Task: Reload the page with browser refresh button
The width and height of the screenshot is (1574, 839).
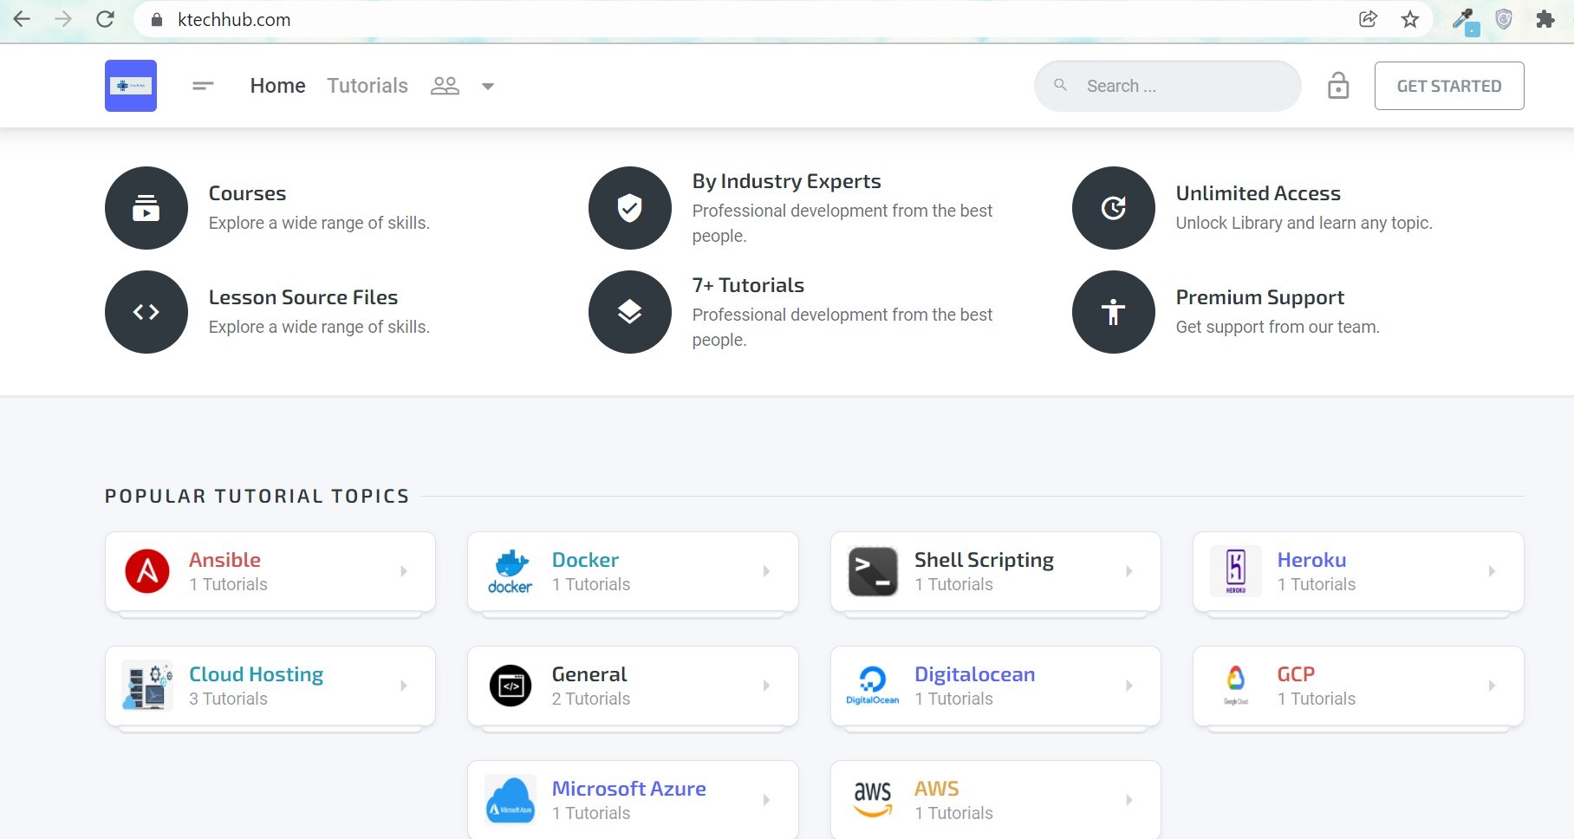Action: pos(106,19)
